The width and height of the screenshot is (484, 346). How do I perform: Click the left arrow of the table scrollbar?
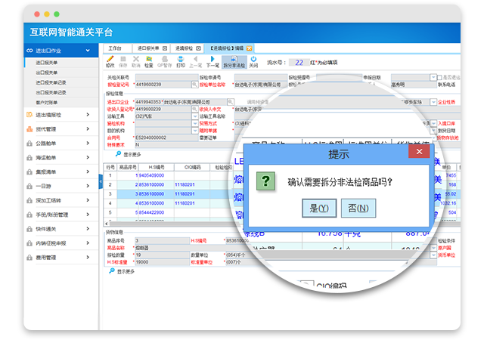tap(107, 224)
